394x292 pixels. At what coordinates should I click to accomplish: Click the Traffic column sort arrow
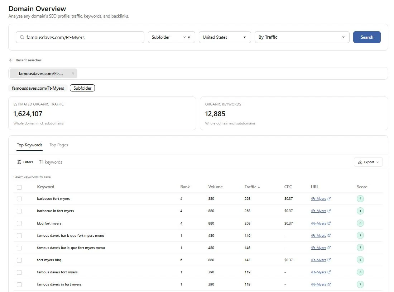(259, 187)
